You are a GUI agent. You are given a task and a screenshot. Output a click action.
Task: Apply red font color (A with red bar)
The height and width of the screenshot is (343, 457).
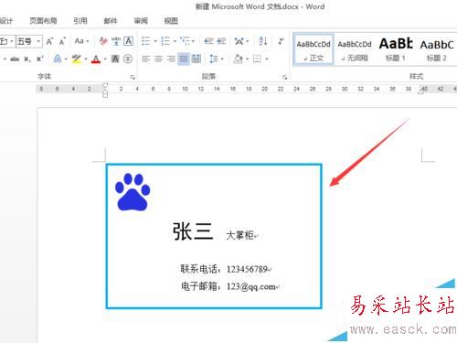tap(96, 59)
